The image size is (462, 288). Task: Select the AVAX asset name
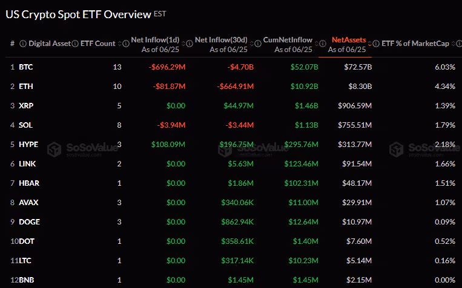[28, 203]
